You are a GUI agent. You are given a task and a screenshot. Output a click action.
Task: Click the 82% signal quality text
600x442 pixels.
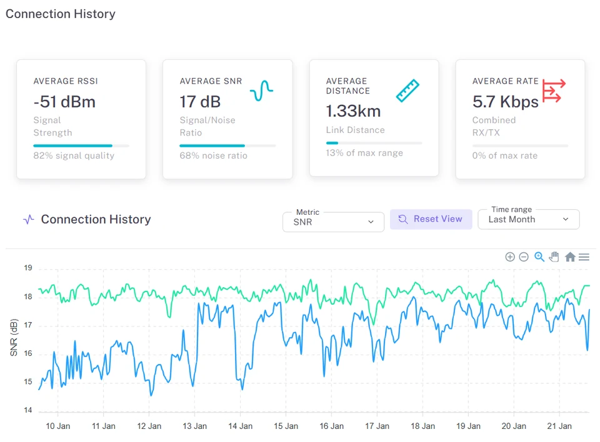74,155
